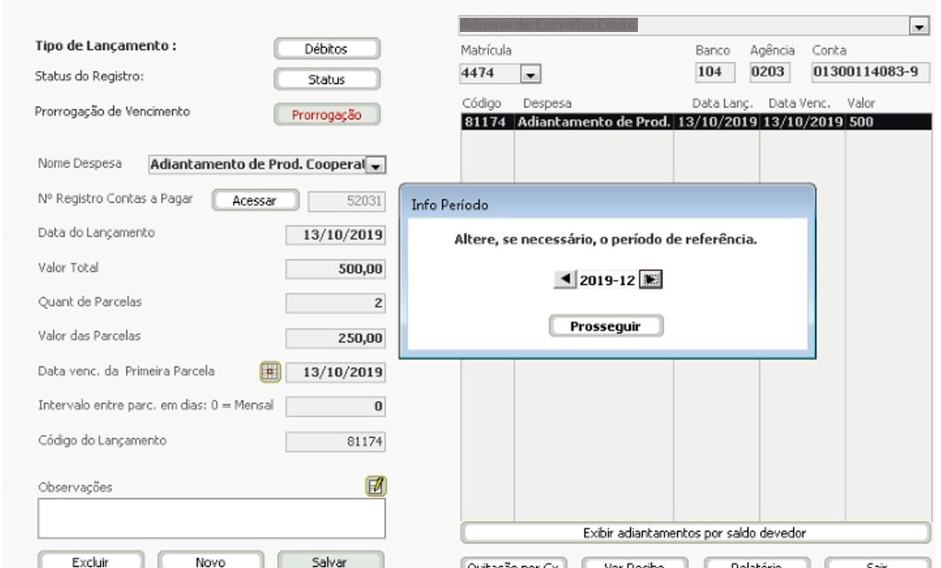Click the red Prorrogação button
The image size is (941, 568).
326,114
